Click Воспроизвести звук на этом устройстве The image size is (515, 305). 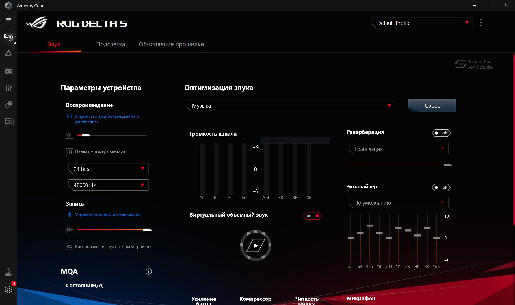pos(114,247)
